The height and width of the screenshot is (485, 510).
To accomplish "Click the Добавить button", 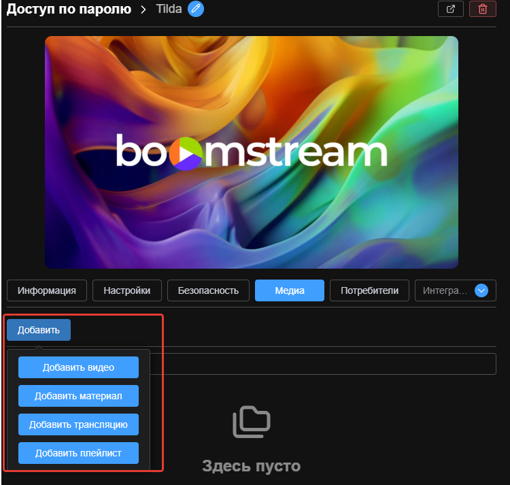I will [39, 330].
